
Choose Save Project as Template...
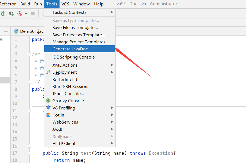(80, 35)
